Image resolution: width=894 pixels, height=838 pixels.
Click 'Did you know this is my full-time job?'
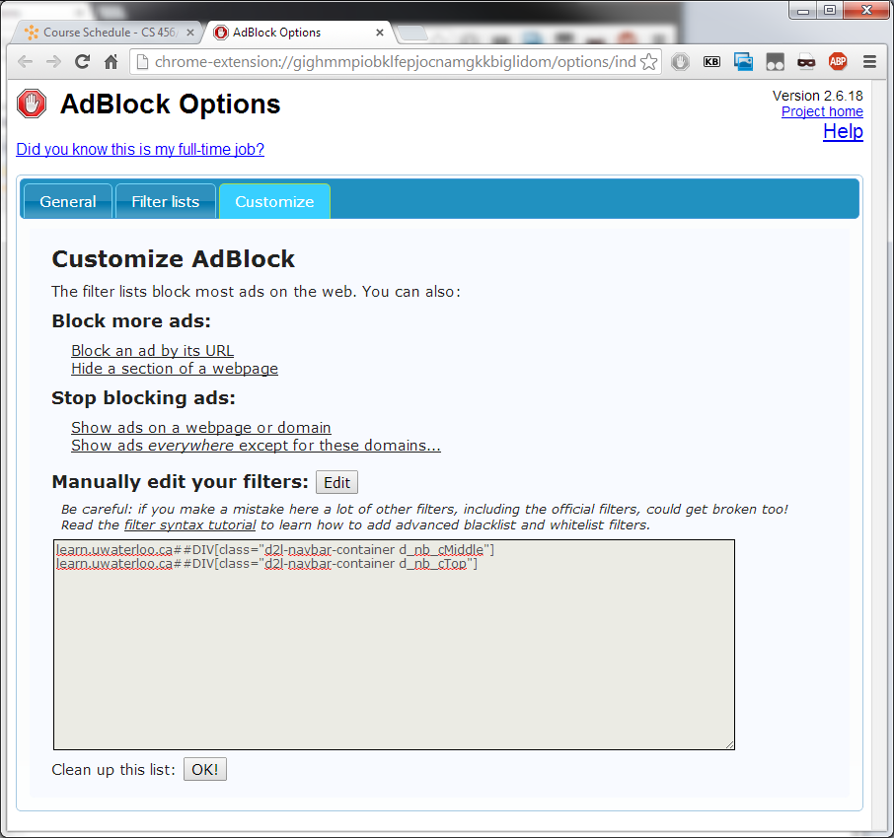click(140, 149)
